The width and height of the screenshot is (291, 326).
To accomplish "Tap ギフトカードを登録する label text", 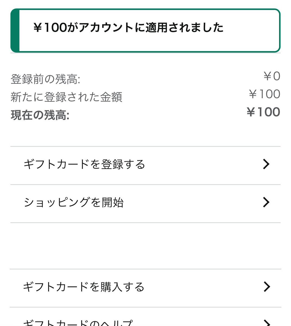I will point(84,164).
